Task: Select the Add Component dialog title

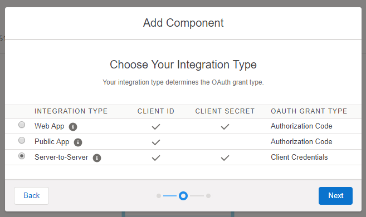Action: point(183,23)
